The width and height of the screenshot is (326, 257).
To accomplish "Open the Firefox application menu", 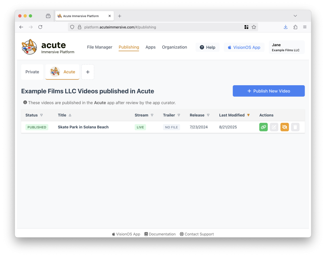I will tap(305, 27).
